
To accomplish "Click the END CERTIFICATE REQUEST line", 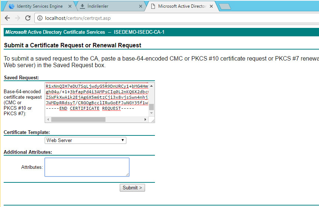I will point(90,108).
